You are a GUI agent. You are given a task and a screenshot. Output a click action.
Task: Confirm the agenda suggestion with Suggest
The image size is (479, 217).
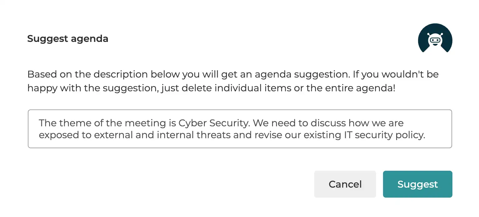417,184
